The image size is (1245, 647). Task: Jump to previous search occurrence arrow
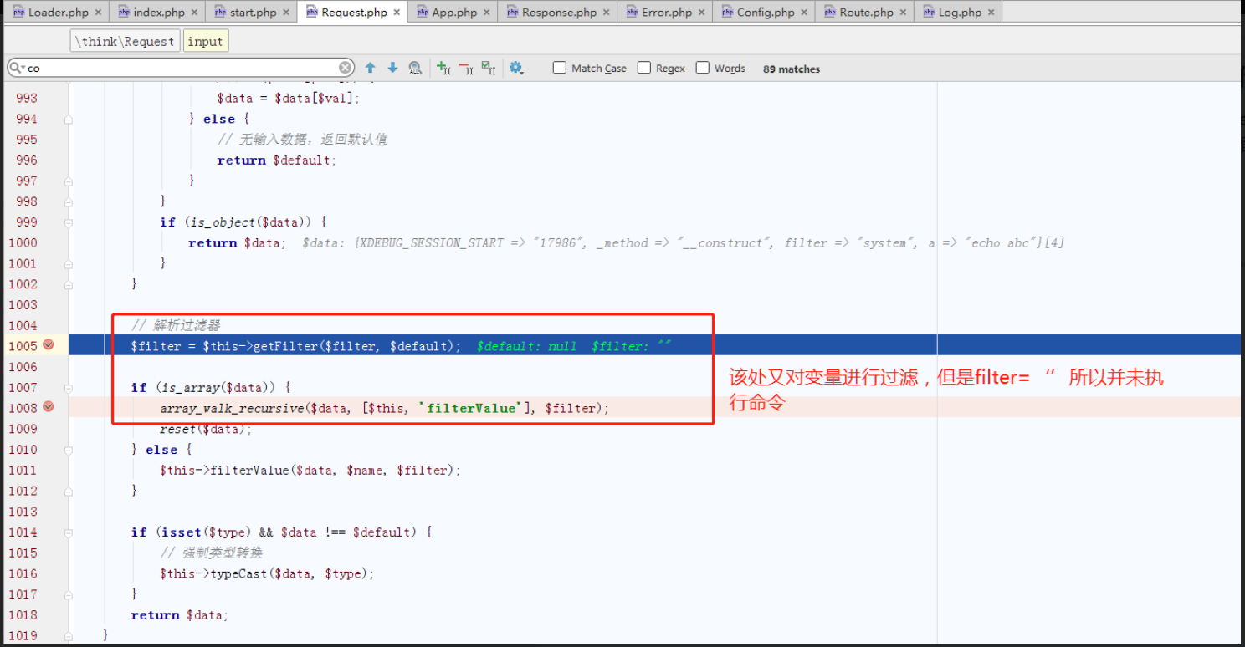(x=370, y=68)
